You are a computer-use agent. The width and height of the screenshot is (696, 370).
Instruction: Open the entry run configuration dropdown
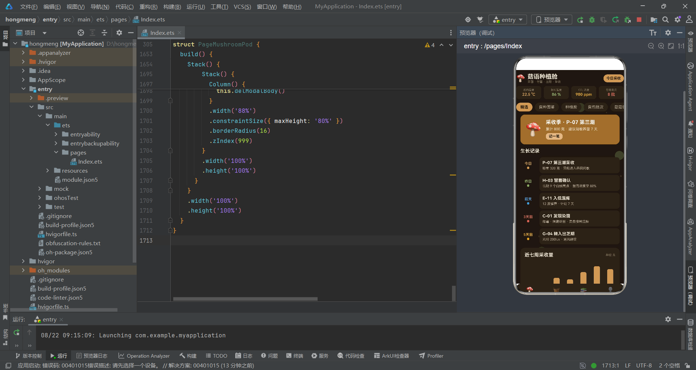[x=507, y=20]
